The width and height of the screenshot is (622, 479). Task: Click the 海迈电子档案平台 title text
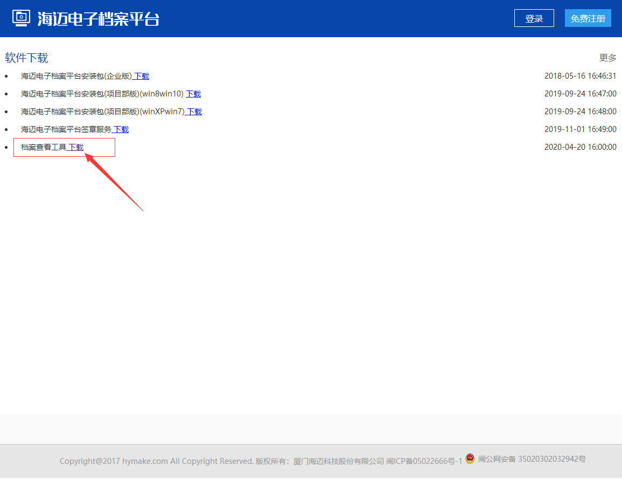tap(99, 19)
